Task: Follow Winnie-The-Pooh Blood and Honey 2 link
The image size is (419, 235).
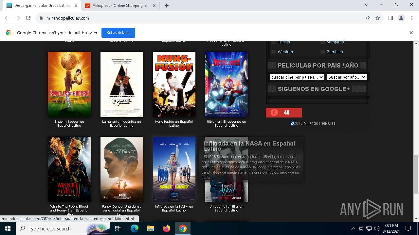Action: pos(69,210)
